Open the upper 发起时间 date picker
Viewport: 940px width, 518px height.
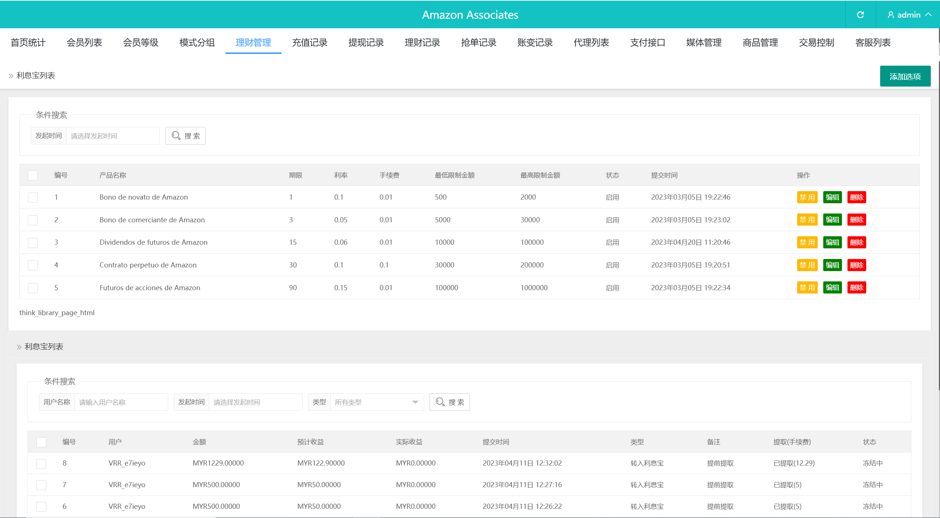pyautogui.click(x=112, y=136)
